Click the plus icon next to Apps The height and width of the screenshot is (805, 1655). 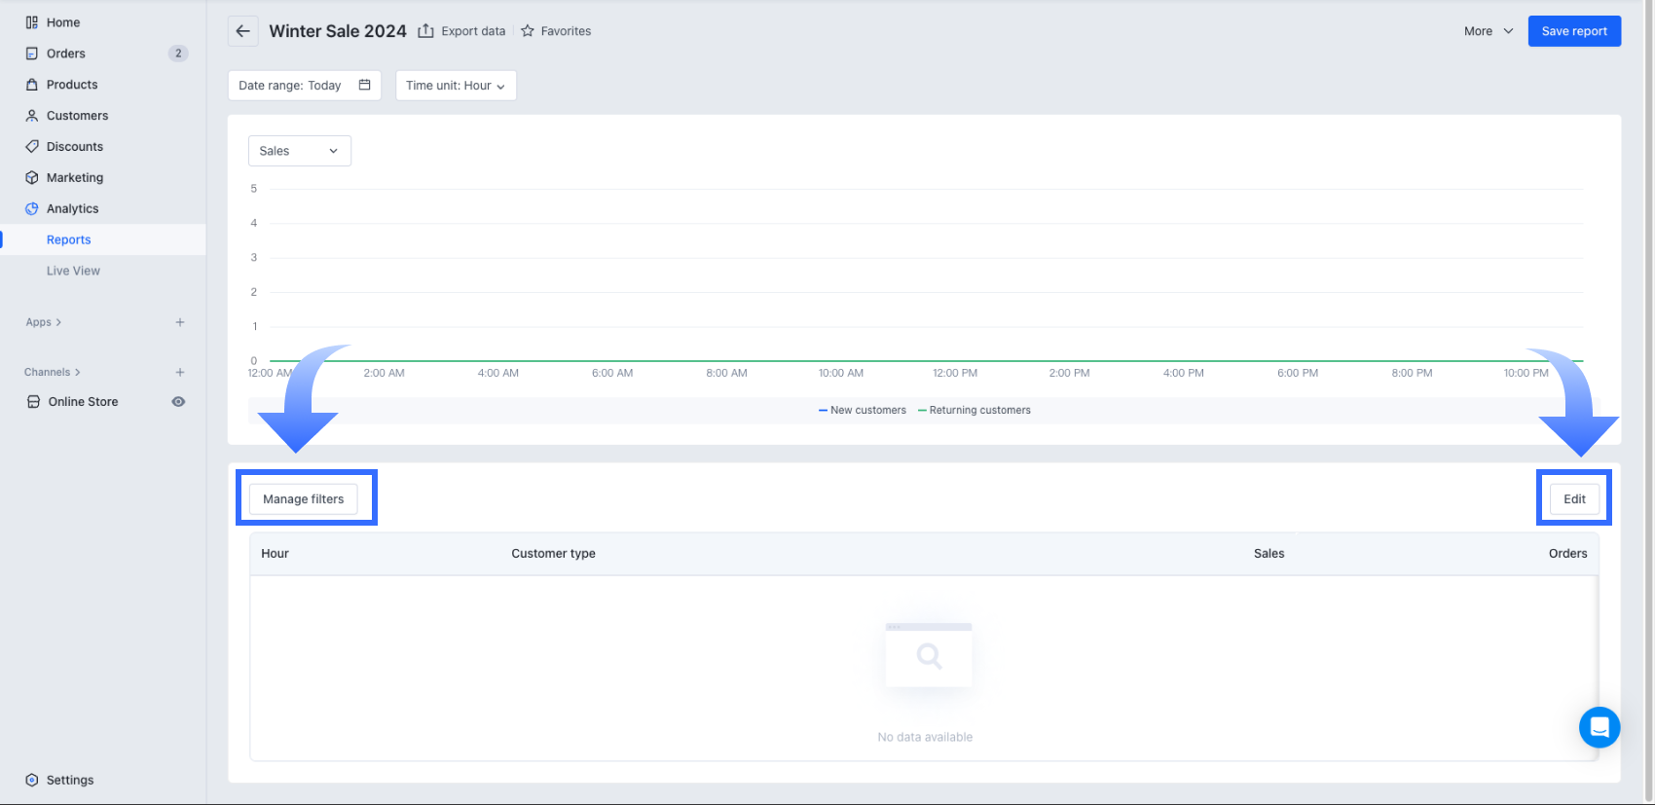click(180, 322)
